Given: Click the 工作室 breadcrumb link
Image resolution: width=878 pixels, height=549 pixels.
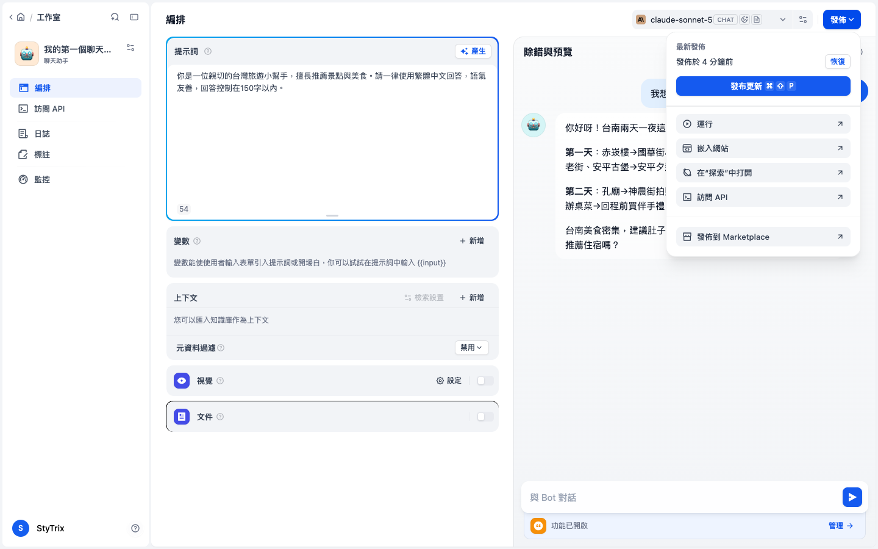Looking at the screenshot, I should [x=49, y=17].
